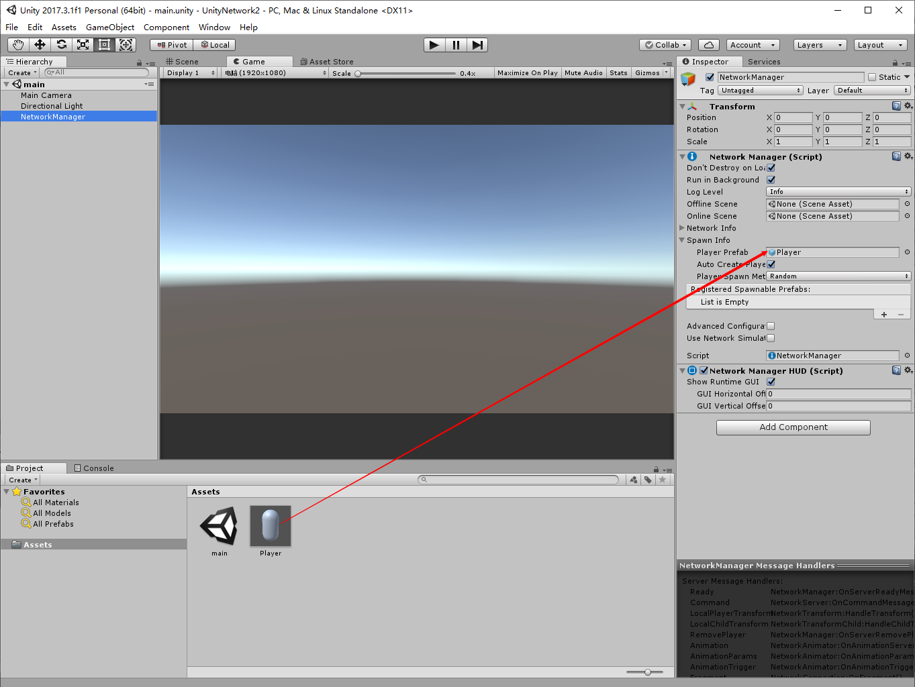Select the Rotate tool
This screenshot has height=687, width=915.
[x=61, y=45]
